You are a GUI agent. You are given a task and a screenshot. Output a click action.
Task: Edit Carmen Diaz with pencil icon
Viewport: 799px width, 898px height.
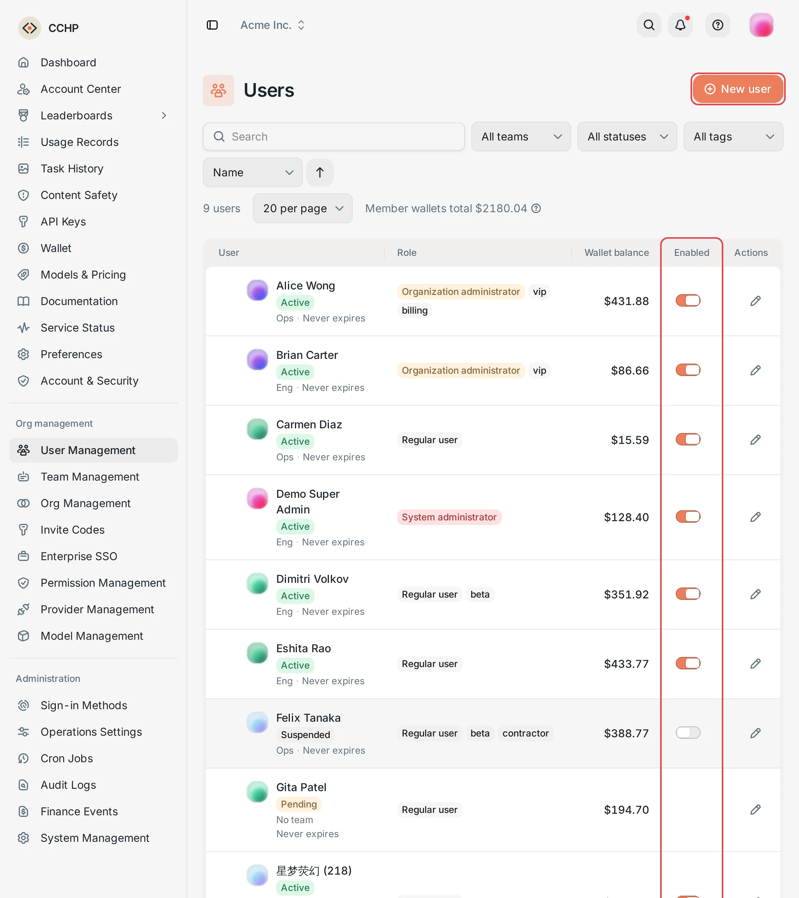755,440
